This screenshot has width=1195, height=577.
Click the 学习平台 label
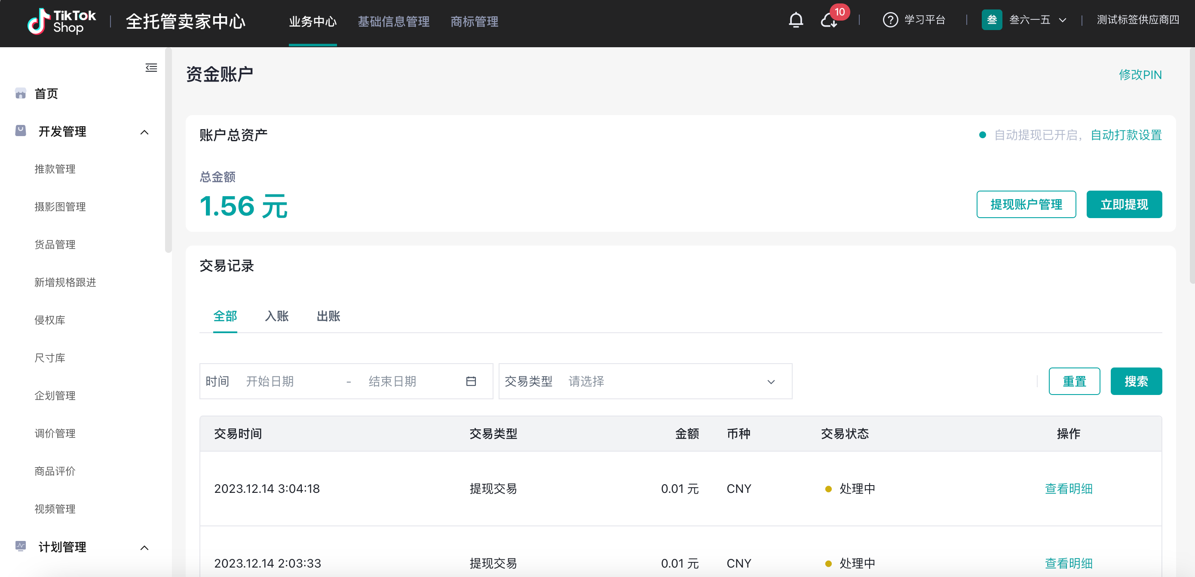tap(925, 20)
